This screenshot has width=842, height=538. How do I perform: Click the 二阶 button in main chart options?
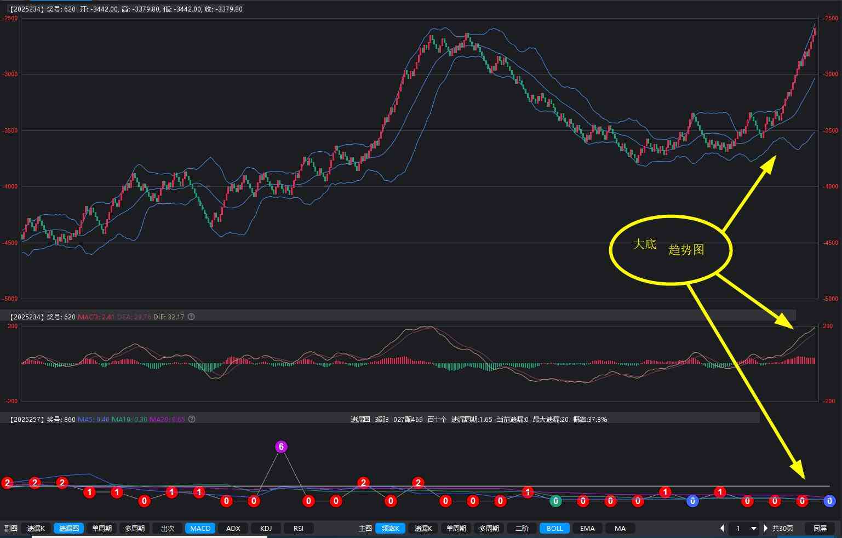point(522,528)
